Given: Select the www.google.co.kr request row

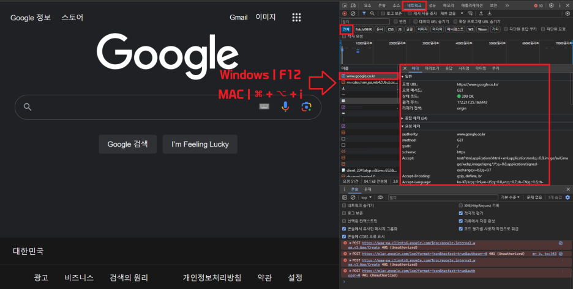Looking at the screenshot, I should tap(369, 76).
